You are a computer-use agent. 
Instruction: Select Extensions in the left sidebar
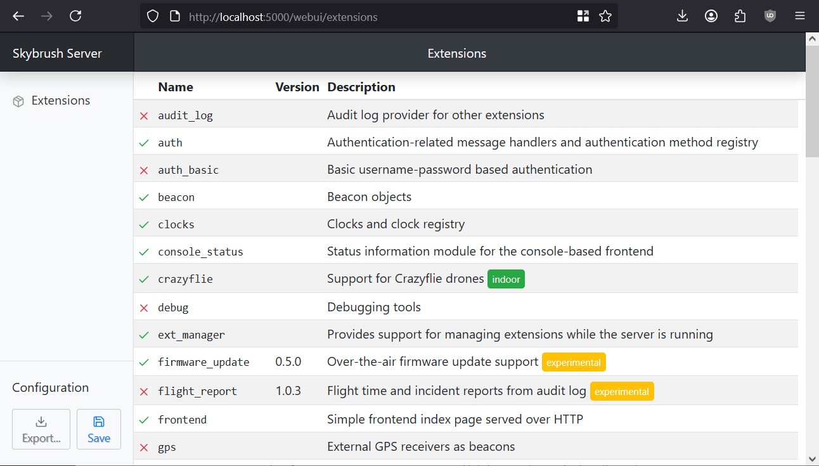[60, 101]
